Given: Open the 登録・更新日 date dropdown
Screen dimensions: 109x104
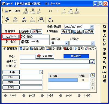Looking at the screenshot, I should pos(92,27).
